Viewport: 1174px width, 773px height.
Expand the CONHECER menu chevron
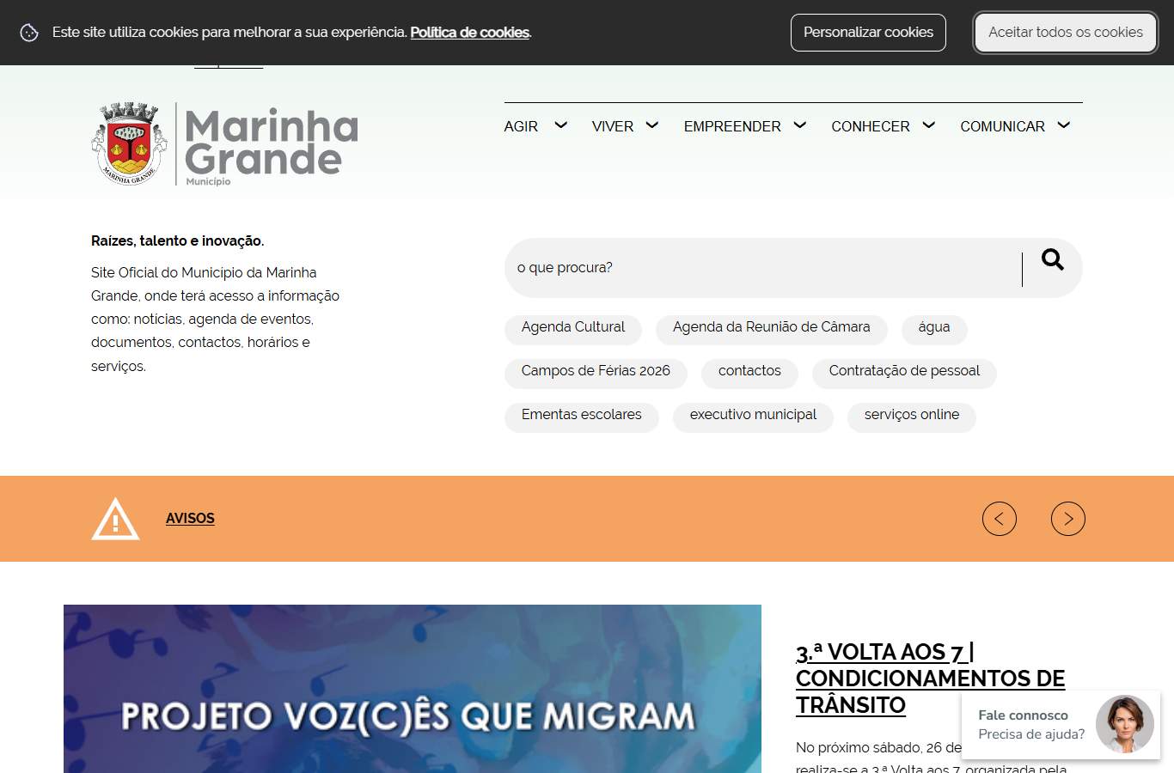pos(929,125)
